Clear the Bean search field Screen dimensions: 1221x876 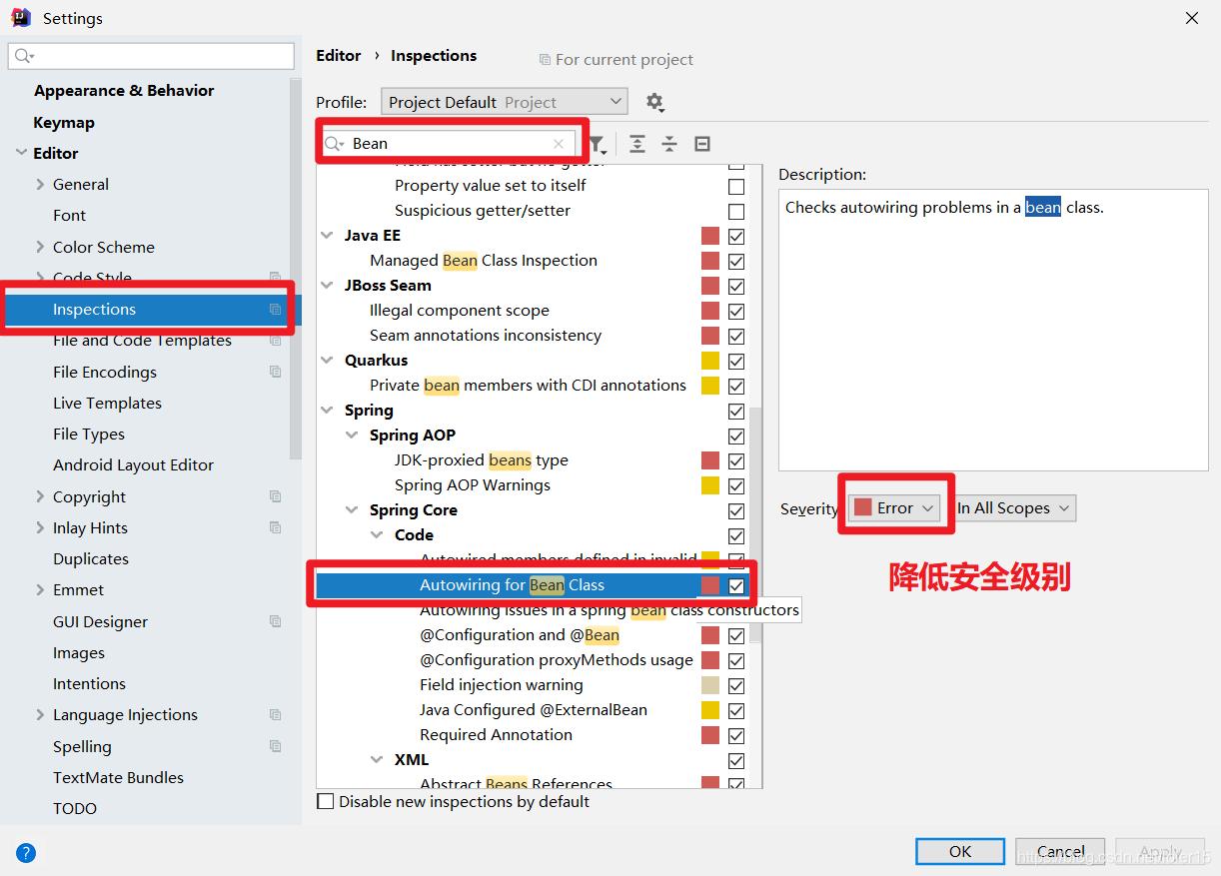coord(559,143)
